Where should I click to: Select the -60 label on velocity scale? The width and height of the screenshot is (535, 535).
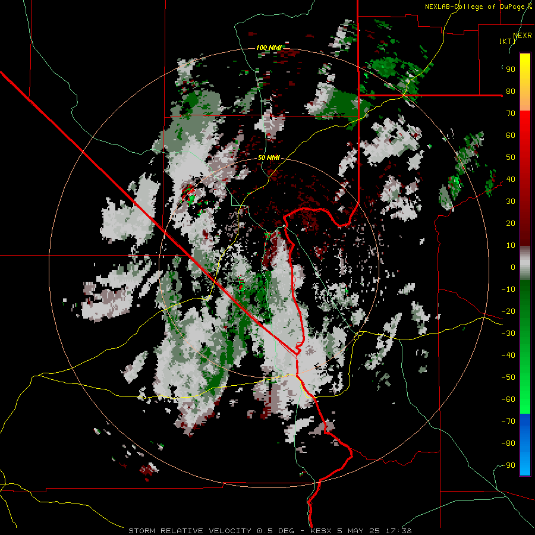(508, 399)
